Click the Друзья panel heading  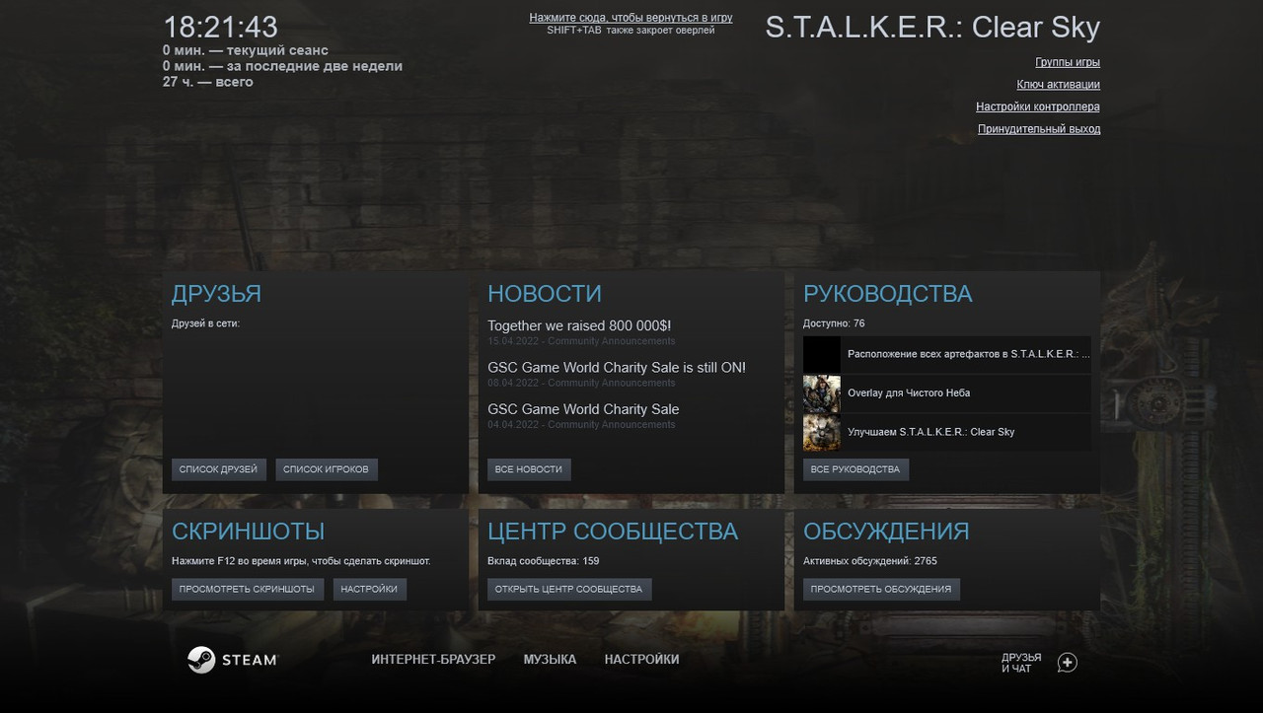pos(216,294)
